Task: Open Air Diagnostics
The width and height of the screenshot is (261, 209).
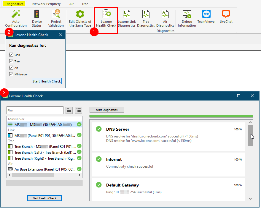Action: (x=165, y=18)
